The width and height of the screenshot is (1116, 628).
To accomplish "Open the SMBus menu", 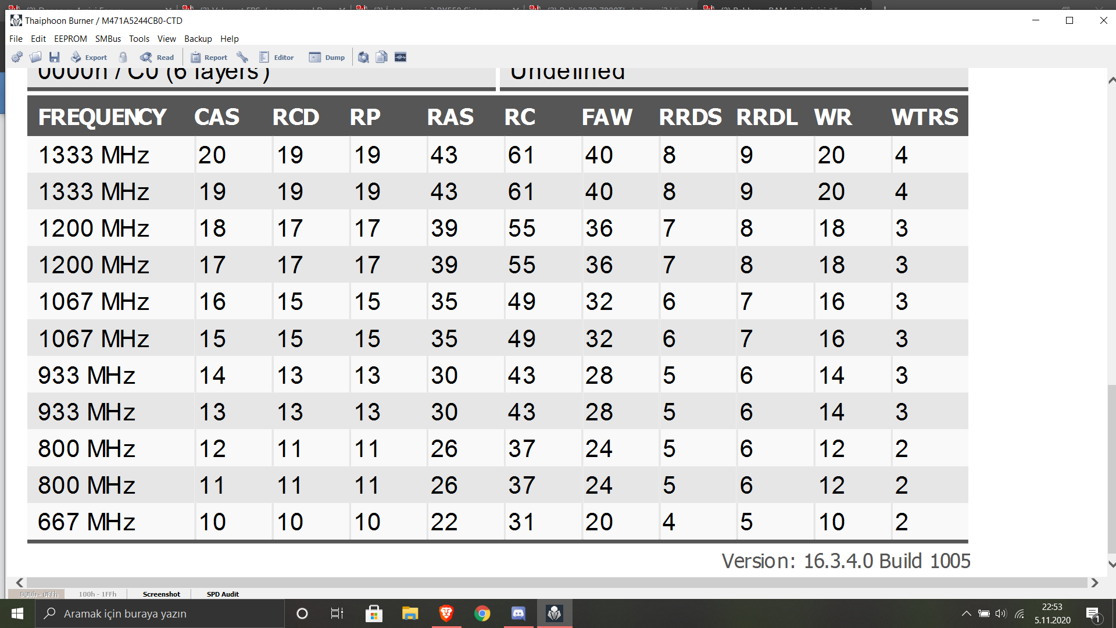I will coord(108,38).
